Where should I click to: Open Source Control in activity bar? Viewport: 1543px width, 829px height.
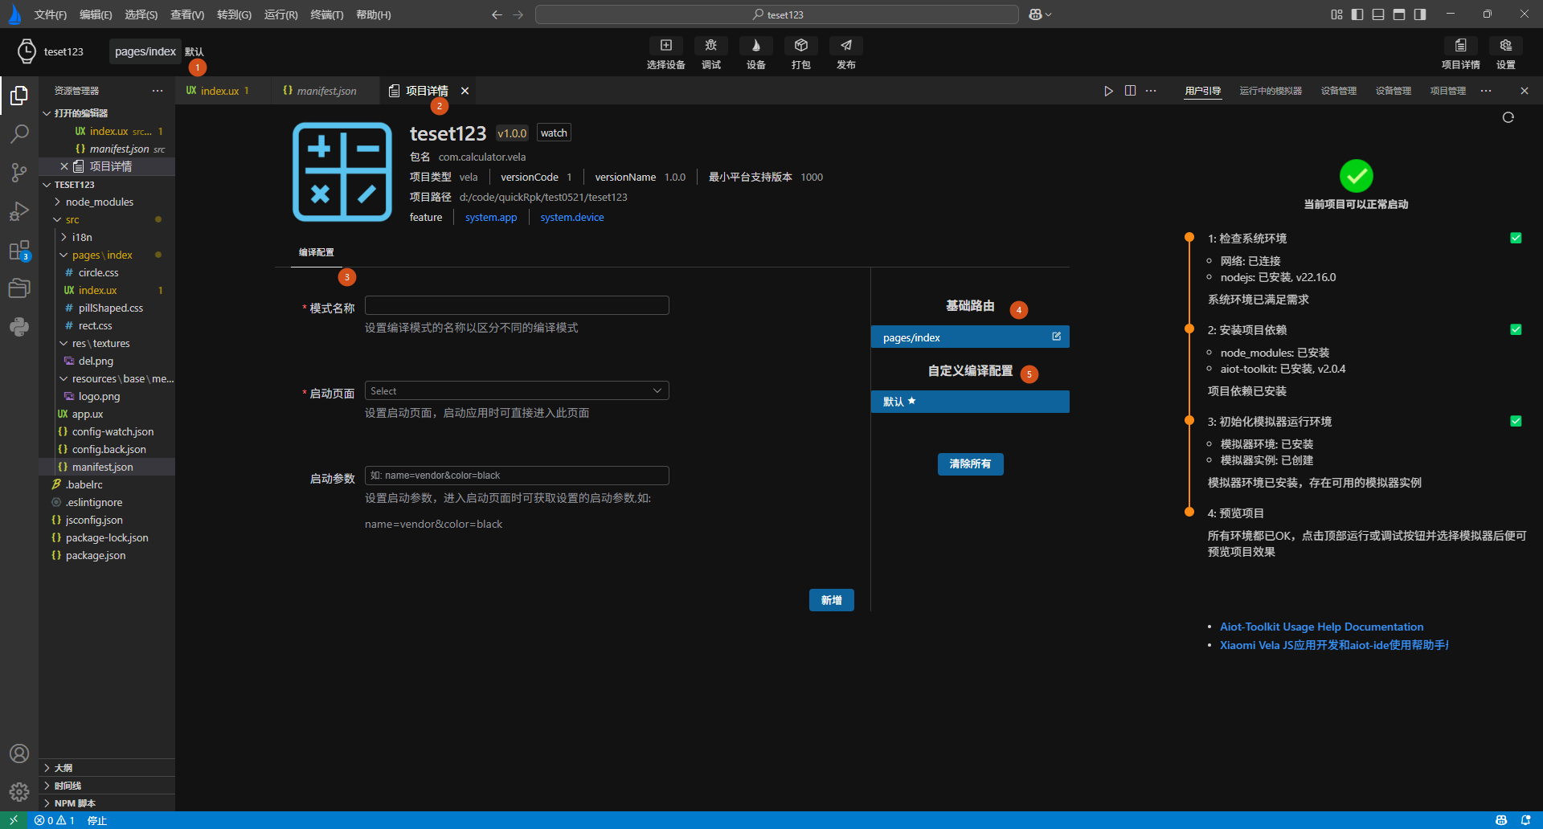coord(19,173)
